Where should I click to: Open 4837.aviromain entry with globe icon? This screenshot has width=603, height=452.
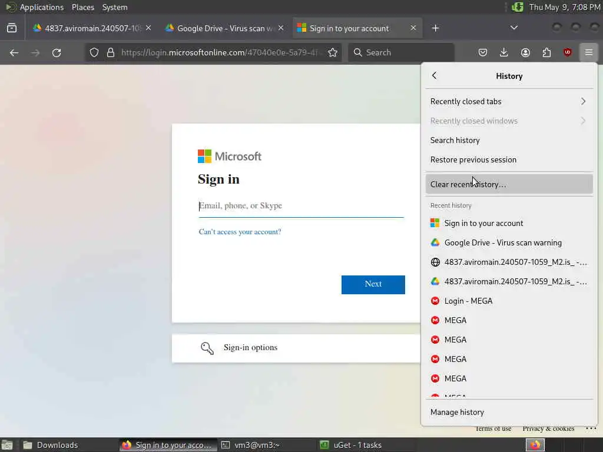point(509,262)
